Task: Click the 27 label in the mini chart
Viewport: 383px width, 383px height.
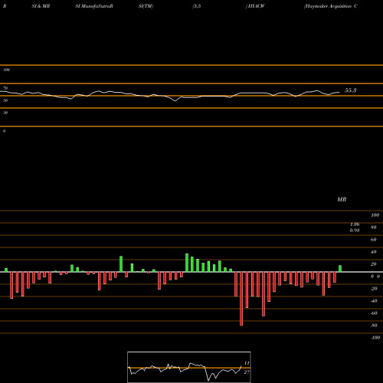Action: click(x=247, y=372)
